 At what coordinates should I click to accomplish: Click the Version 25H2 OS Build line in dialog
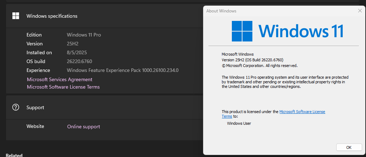tap(252, 60)
